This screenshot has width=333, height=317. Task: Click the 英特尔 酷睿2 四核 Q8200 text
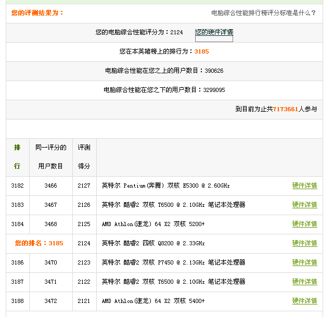[153, 243]
